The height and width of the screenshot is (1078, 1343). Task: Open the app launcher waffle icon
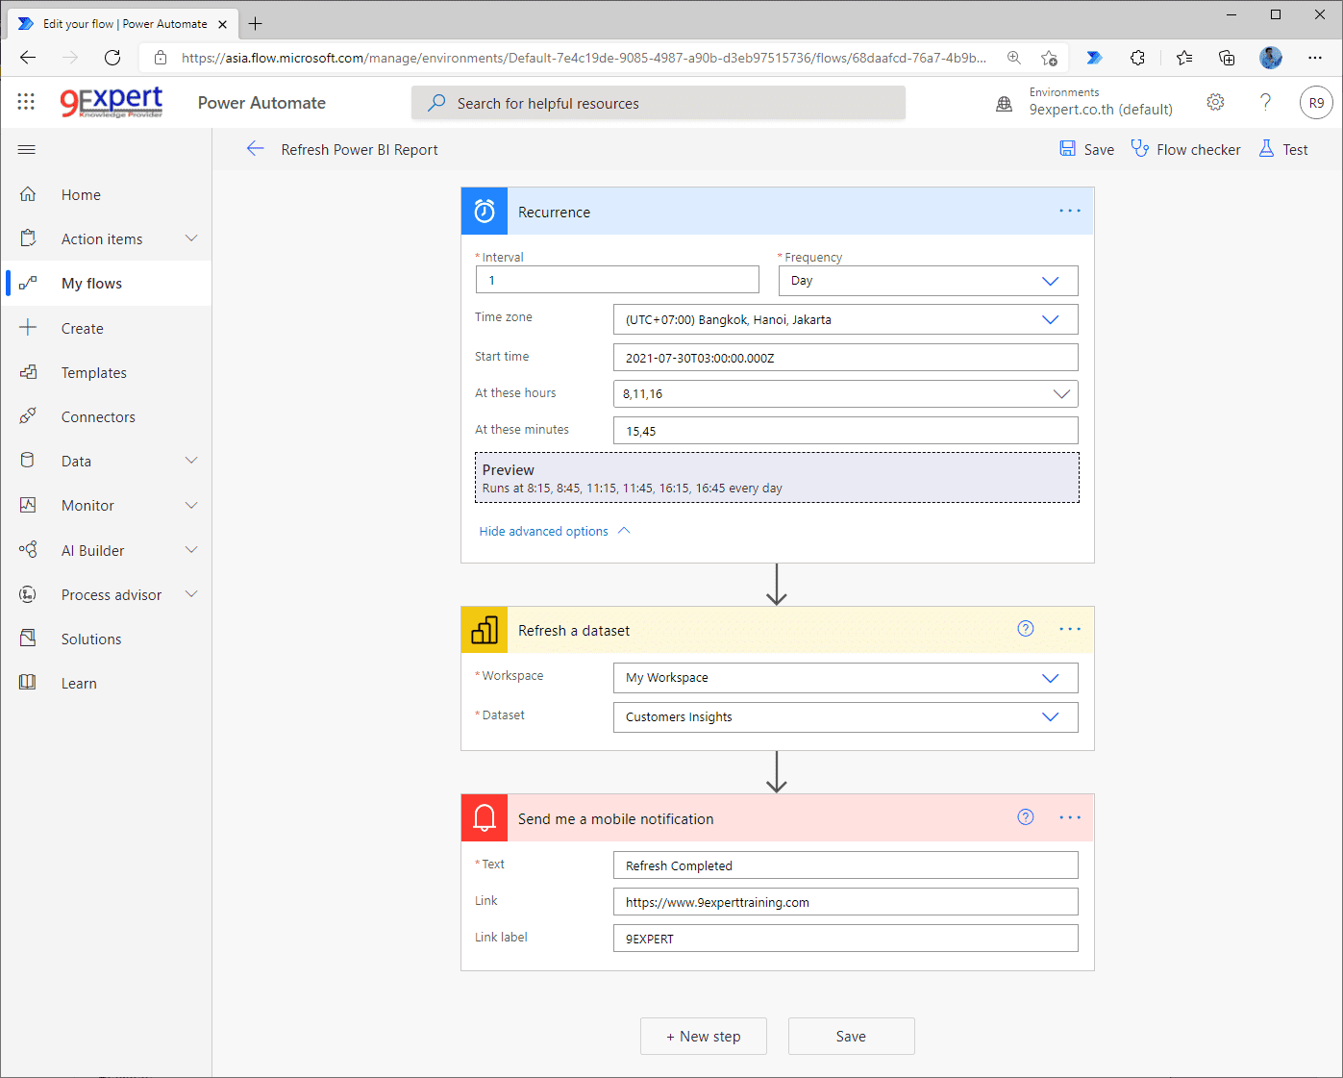26,101
